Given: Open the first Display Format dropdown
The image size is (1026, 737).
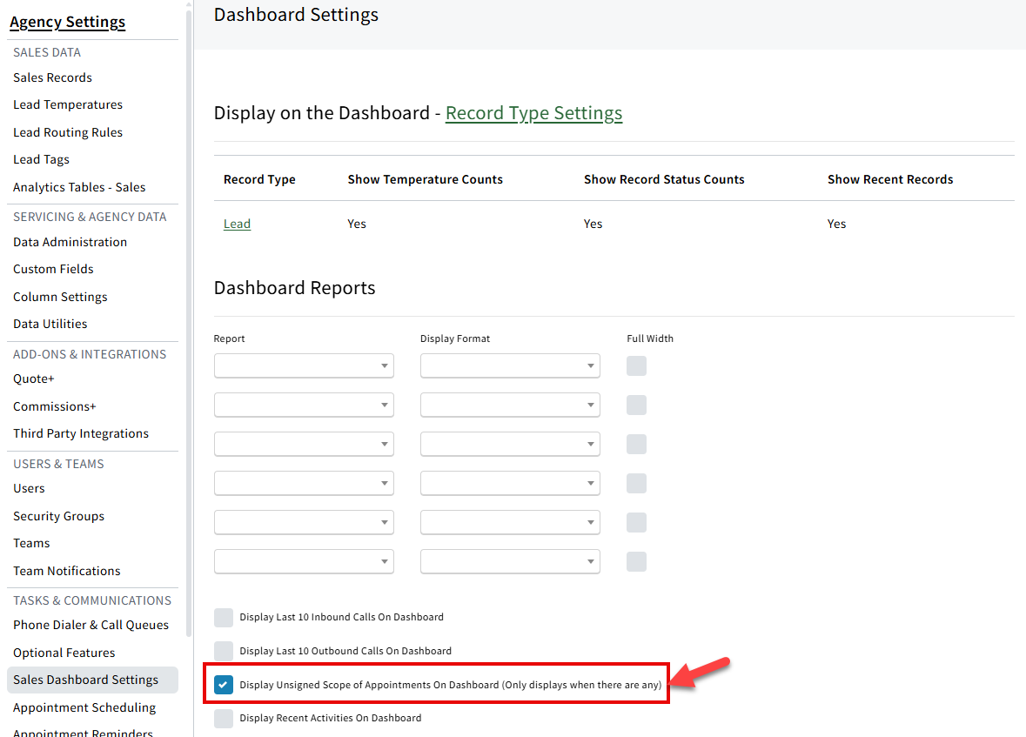Looking at the screenshot, I should pos(509,365).
